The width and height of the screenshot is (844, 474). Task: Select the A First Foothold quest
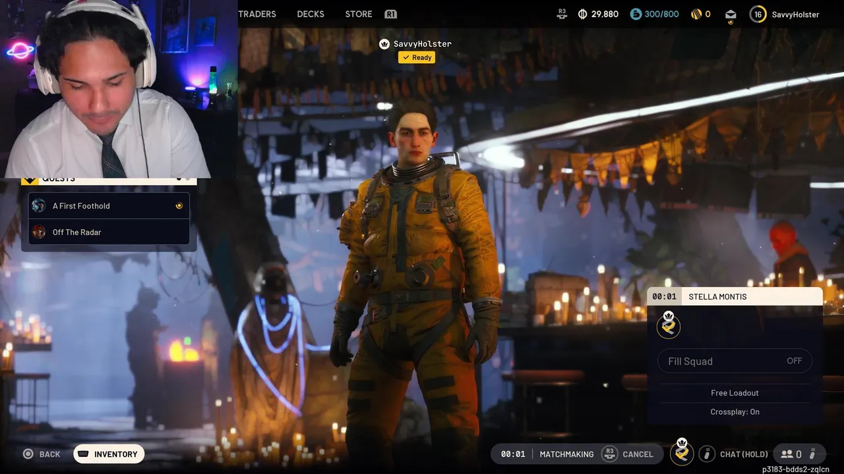(109, 205)
